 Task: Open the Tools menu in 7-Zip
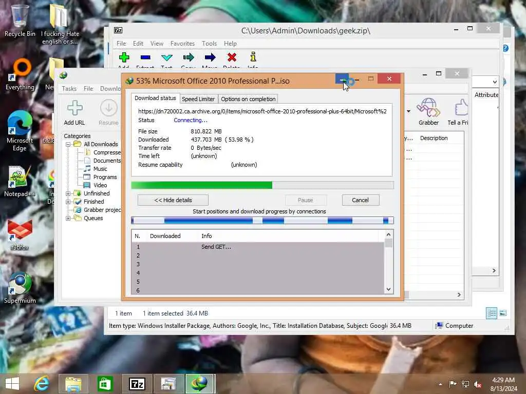click(210, 44)
